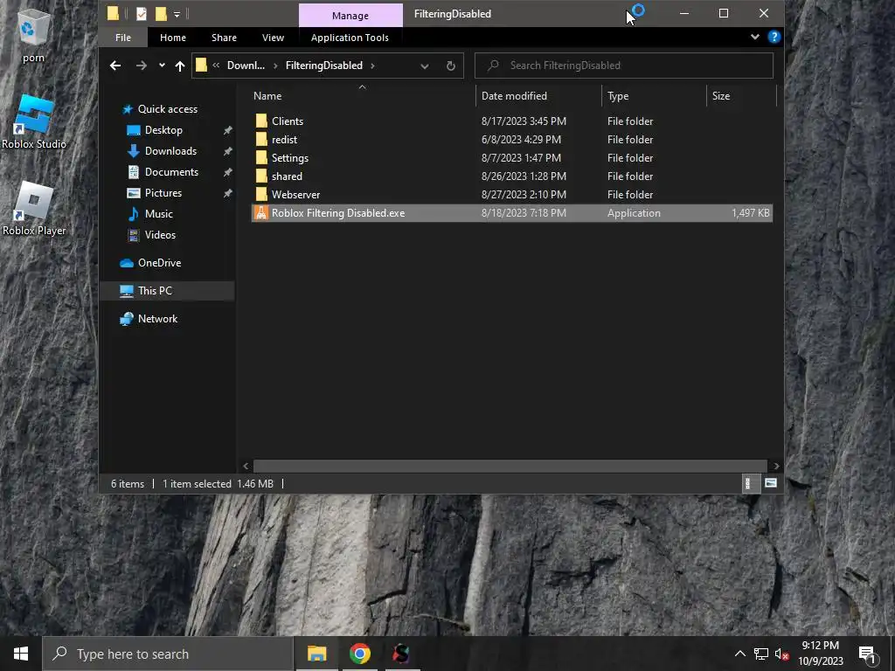Viewport: 895px width, 671px height.
Task: Open recent locations dropdown arrow
Action: 162,66
